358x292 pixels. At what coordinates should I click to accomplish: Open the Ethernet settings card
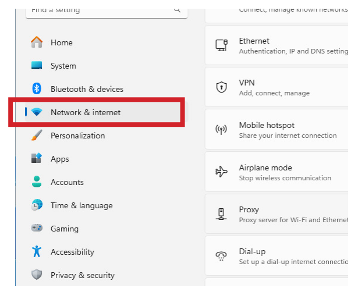277,45
